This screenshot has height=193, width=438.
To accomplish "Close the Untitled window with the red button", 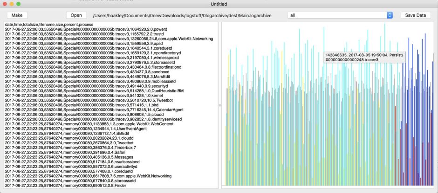I will 6,4.
